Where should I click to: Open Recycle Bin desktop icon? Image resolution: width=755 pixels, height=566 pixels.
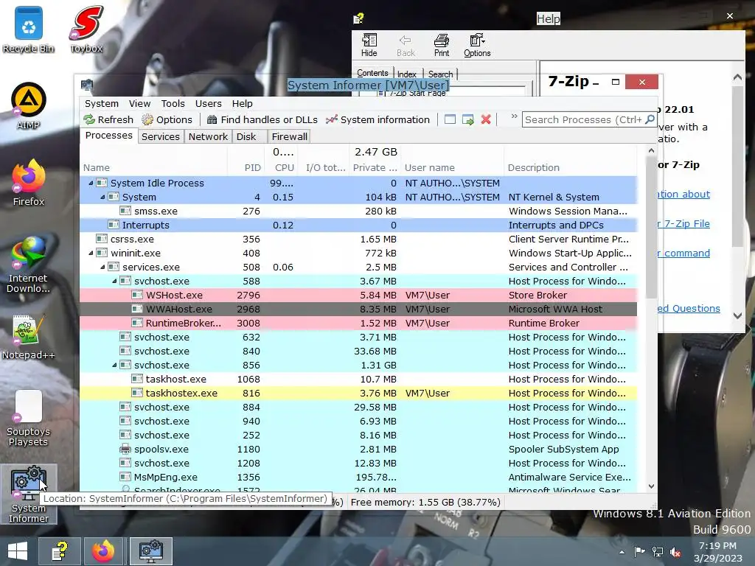[29, 29]
